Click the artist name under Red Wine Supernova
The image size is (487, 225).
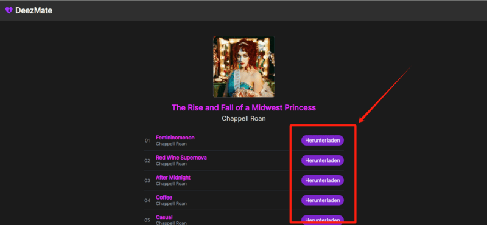[171, 164]
